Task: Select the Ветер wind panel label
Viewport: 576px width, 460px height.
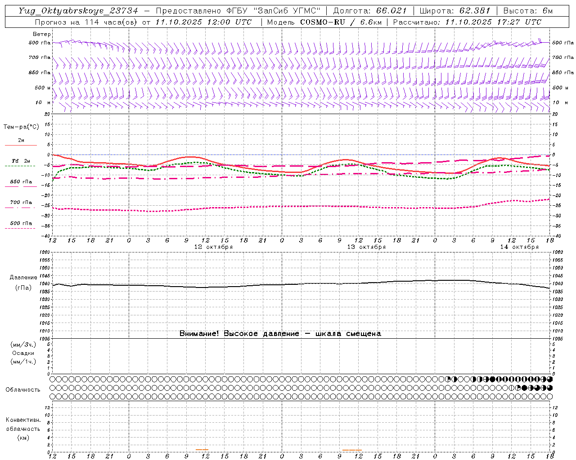Action: pyautogui.click(x=41, y=34)
